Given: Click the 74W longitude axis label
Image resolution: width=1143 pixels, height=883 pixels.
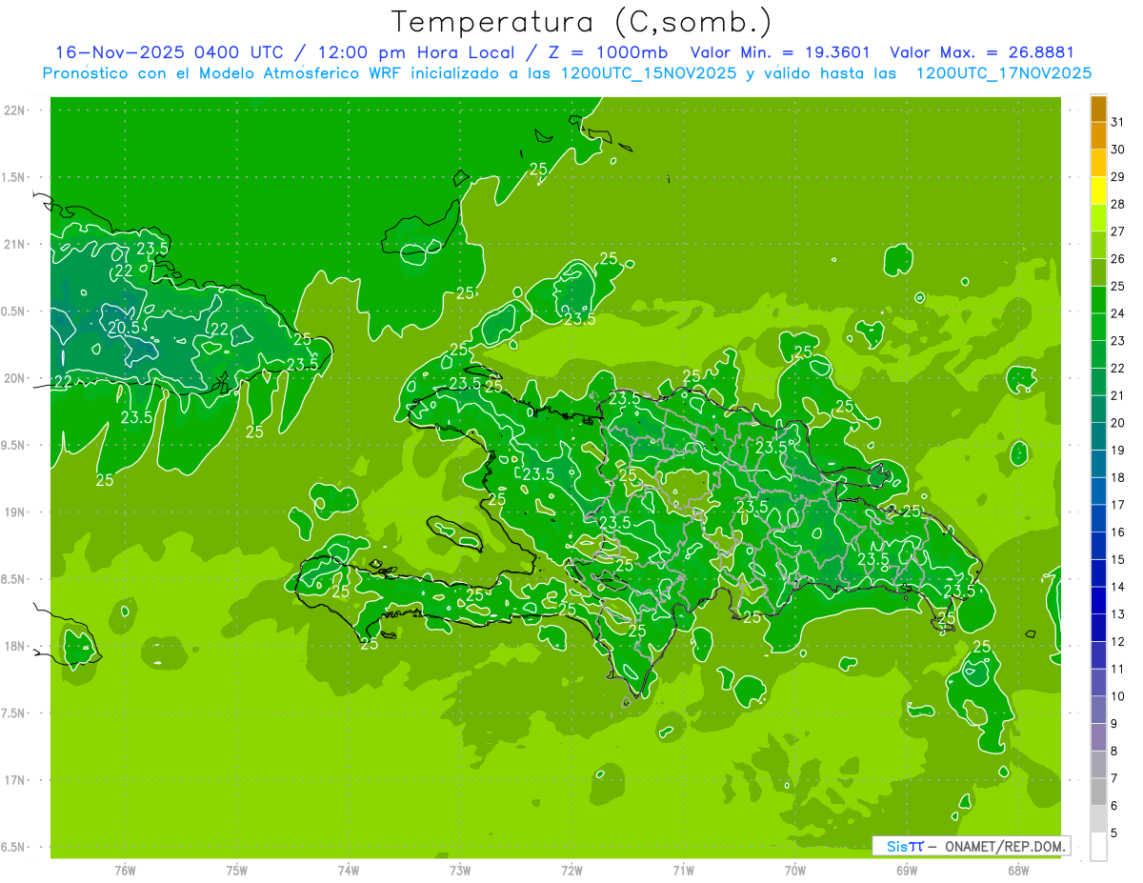Looking at the screenshot, I should click(349, 870).
